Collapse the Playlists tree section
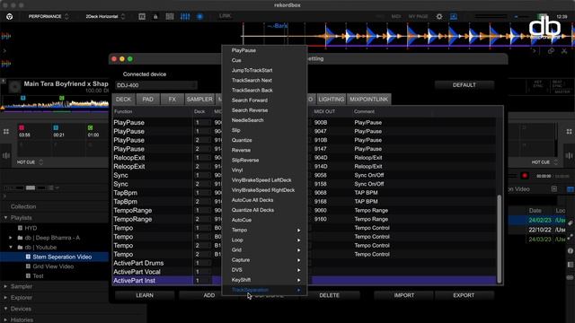 (x=5, y=218)
